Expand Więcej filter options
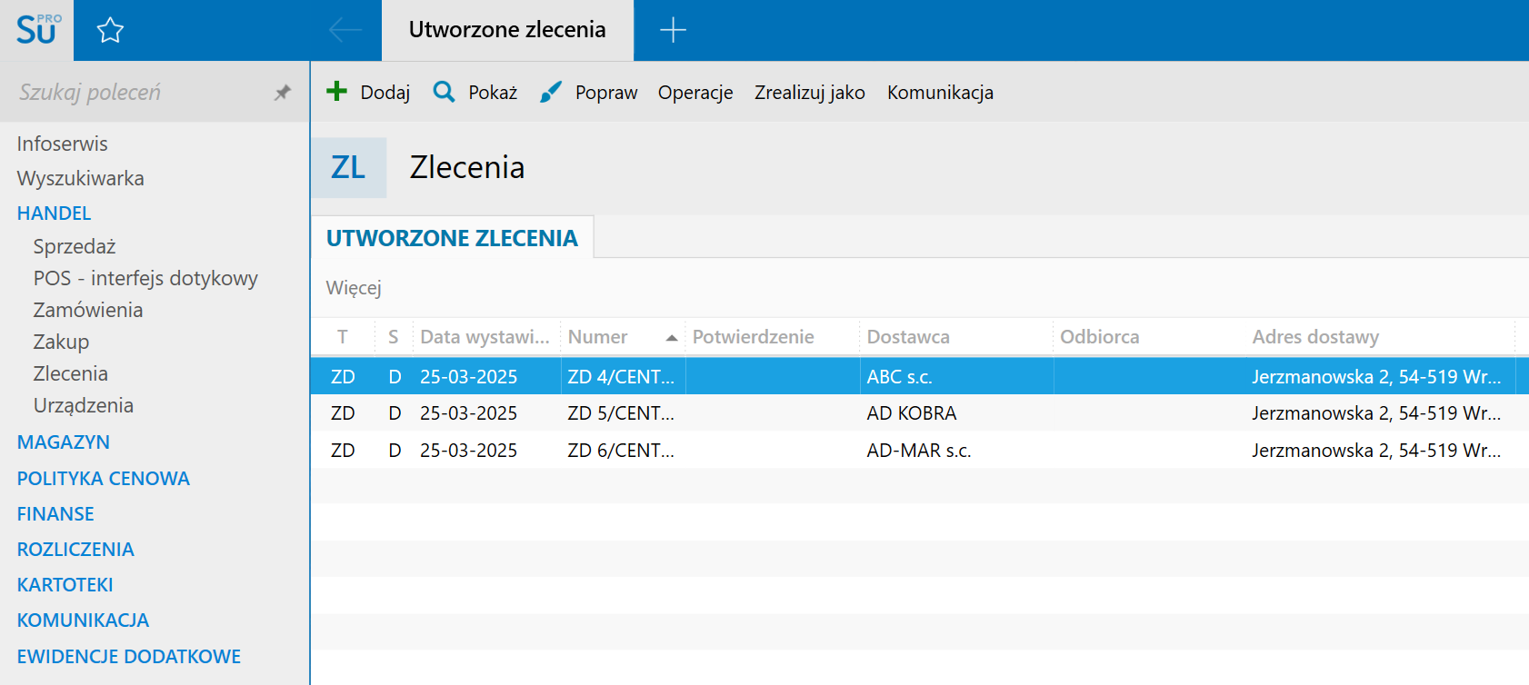The image size is (1529, 685). [354, 288]
